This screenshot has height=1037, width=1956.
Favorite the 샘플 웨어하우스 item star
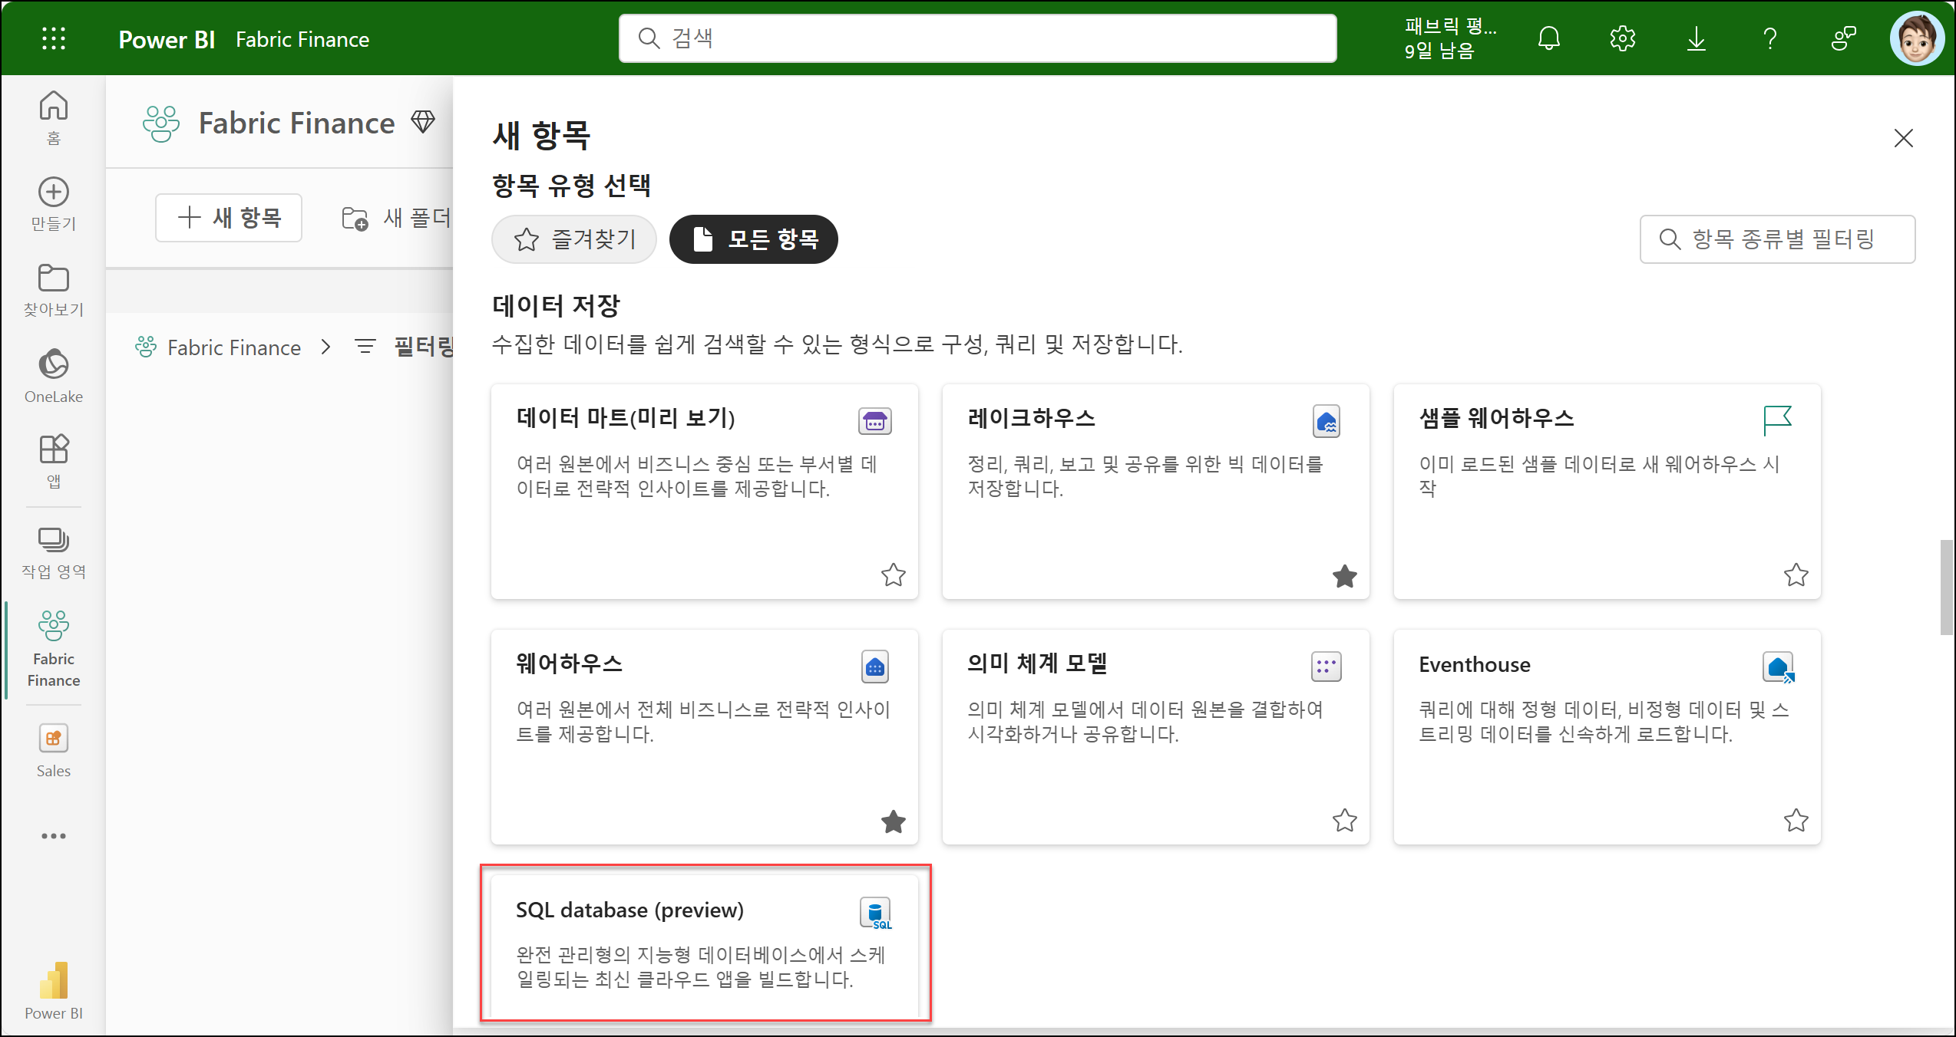pos(1796,574)
